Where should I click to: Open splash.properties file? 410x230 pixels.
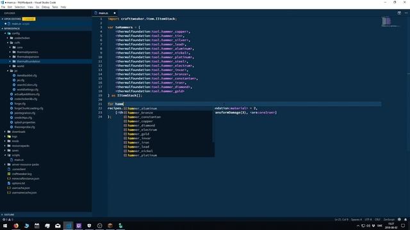25,122
